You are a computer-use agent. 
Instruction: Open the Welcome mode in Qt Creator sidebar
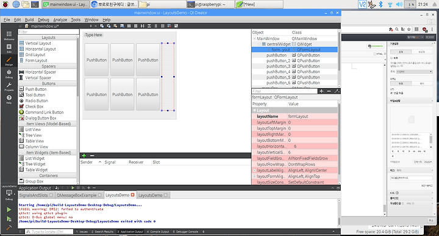(x=9, y=35)
